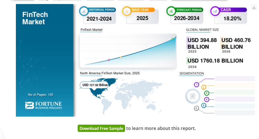Click the FinTech Market cover title
The width and height of the screenshot is (259, 139).
pos(35,18)
